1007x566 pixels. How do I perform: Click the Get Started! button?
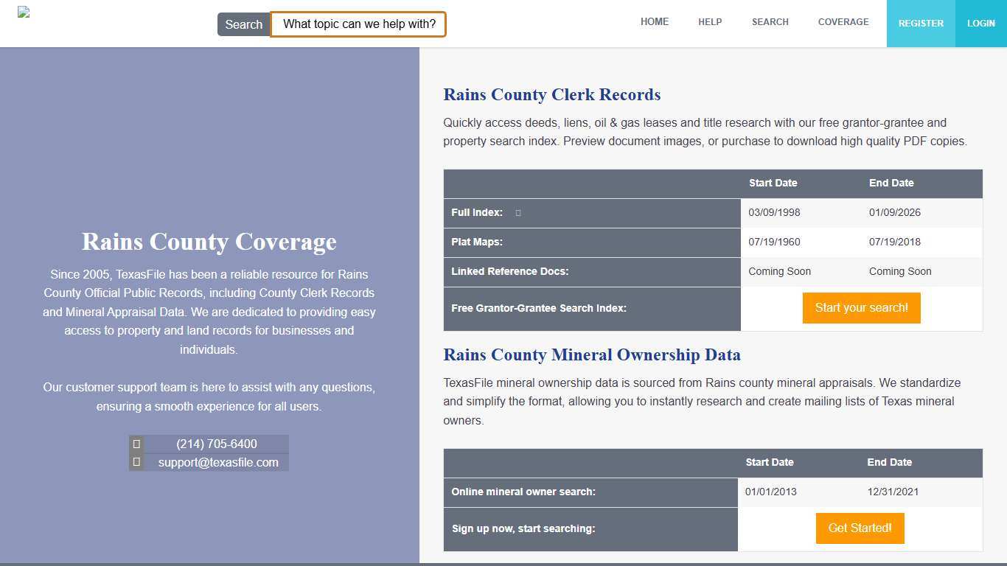click(860, 528)
